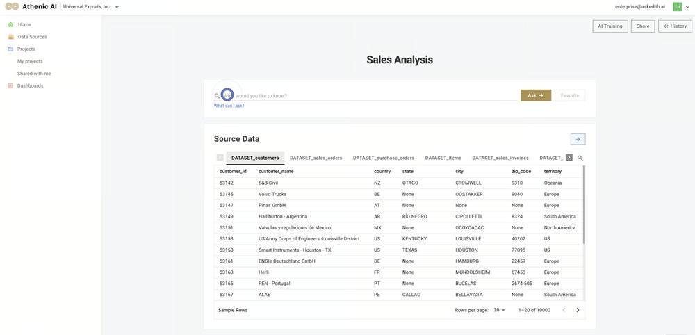The image size is (695, 335).
Task: Click the Ask button
Action: [535, 95]
